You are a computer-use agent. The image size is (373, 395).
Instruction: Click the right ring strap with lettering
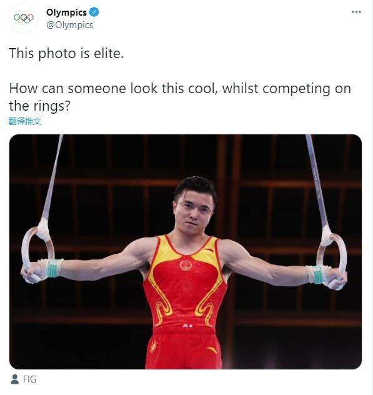(317, 180)
